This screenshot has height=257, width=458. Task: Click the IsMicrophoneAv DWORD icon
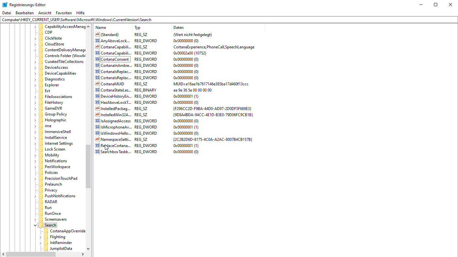(97, 127)
